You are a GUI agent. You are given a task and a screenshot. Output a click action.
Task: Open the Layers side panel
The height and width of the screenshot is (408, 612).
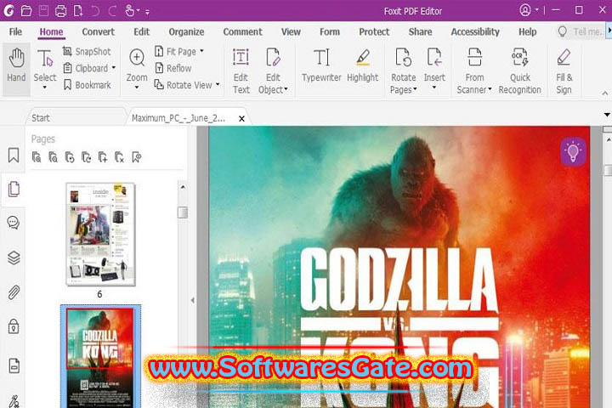tap(14, 258)
